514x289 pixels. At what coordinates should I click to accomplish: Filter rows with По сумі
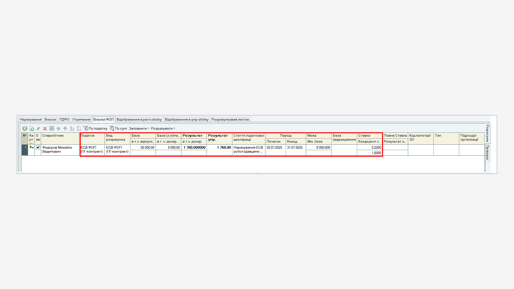coord(118,128)
